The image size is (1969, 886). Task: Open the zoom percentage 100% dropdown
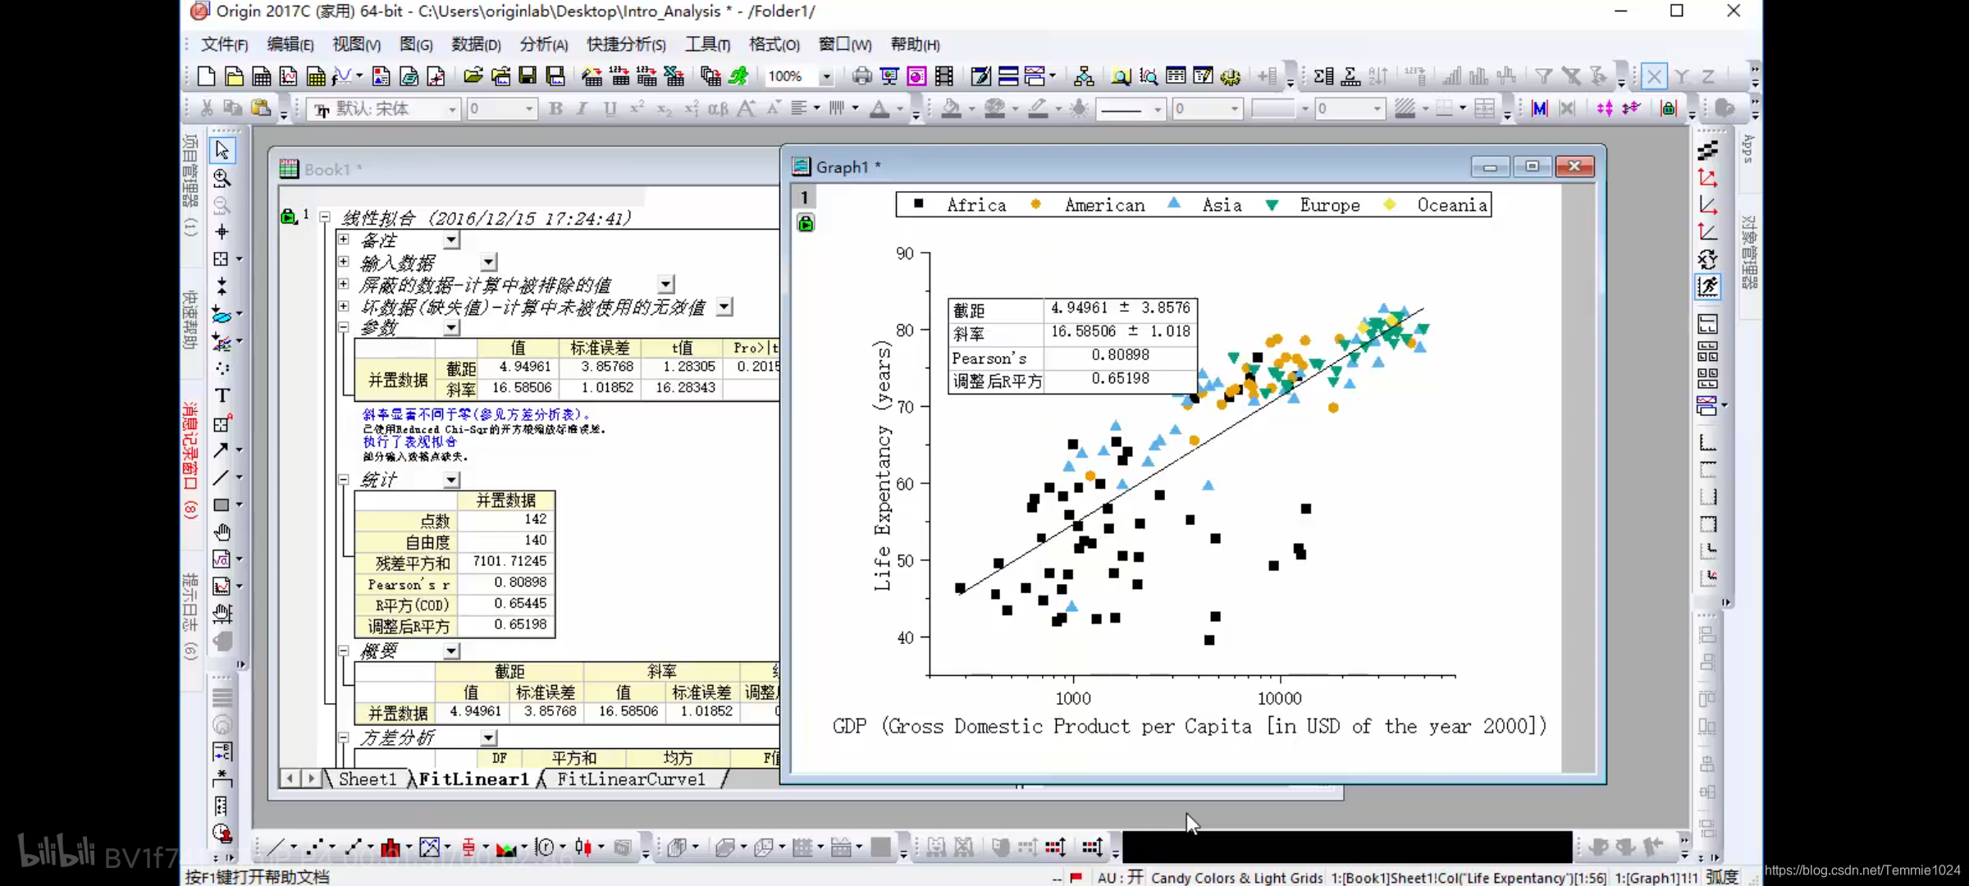coord(826,76)
